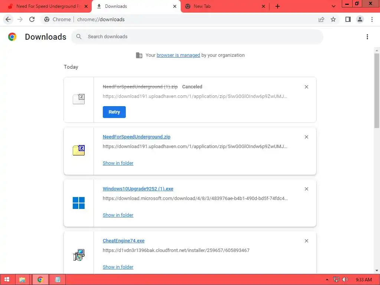Click the NeedForSpeedUnderground.zip file icon
The width and height of the screenshot is (380, 285).
(x=79, y=150)
